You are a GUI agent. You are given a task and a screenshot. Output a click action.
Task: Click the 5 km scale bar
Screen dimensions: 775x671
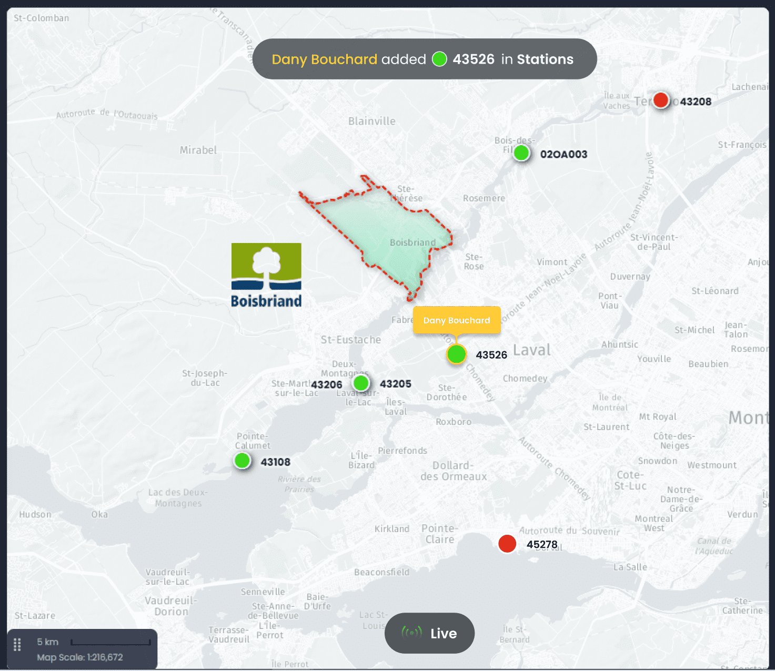(x=110, y=642)
